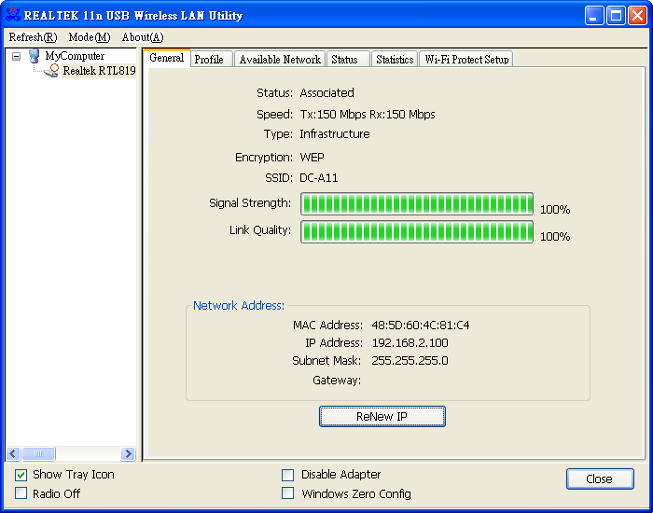Switch to the Available Network tab
Viewport: 653px width, 513px height.
pos(280,60)
